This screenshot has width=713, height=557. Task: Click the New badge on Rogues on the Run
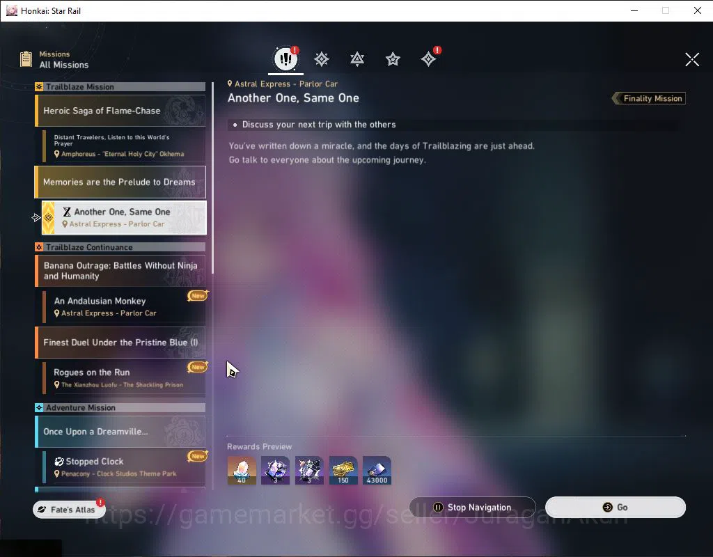(x=198, y=366)
